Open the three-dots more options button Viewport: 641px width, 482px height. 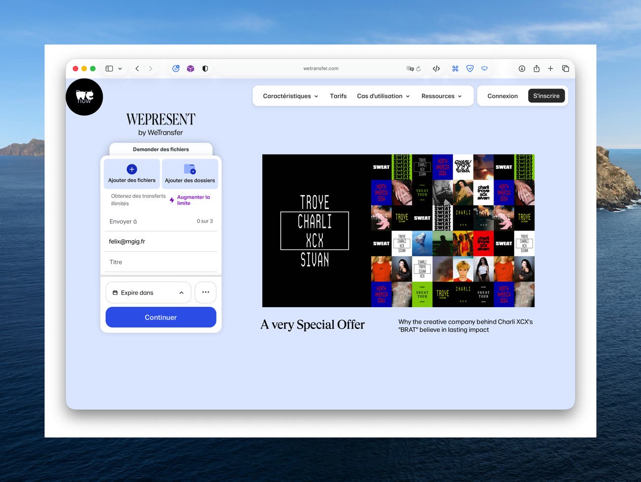(x=206, y=292)
